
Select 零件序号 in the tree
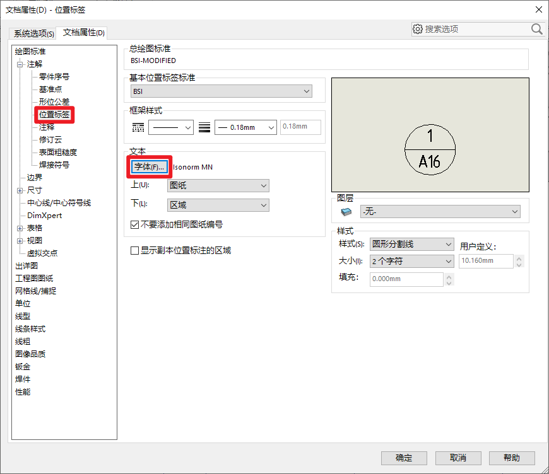(54, 77)
